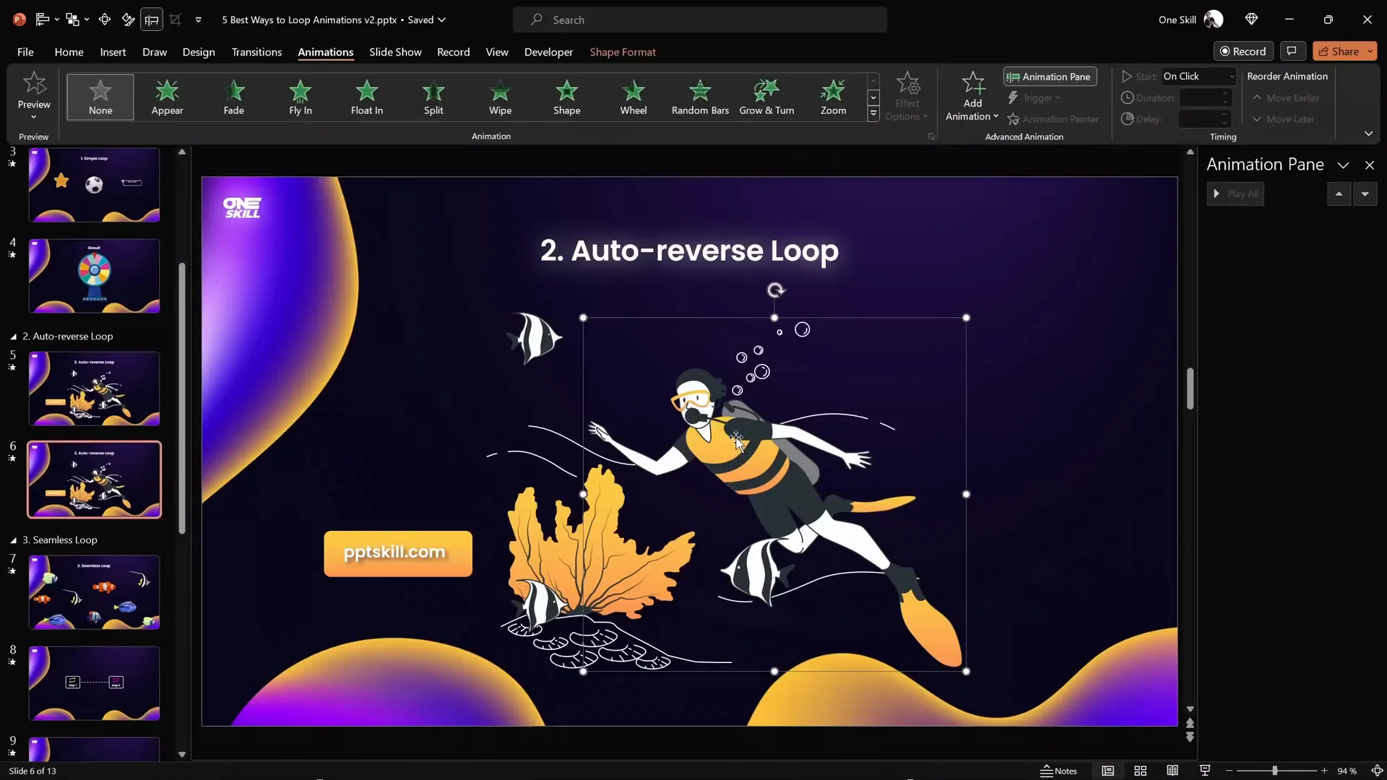Apply the Split animation effect

pyautogui.click(x=433, y=97)
